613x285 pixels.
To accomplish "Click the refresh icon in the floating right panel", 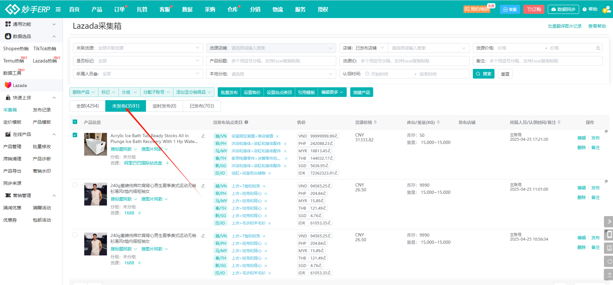I will 609,261.
